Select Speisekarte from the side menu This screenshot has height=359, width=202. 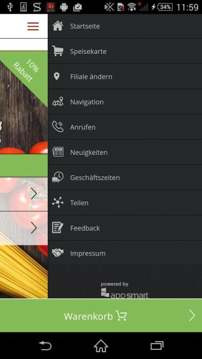[125, 51]
